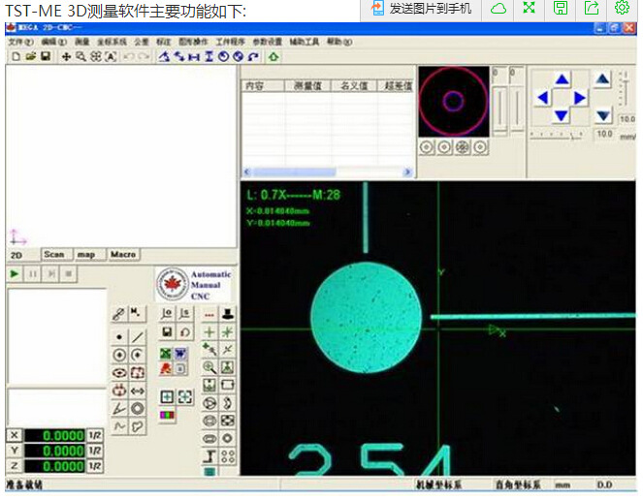The image size is (643, 501).
Task: Click 发送图片到手机 button at top
Action: (x=422, y=8)
